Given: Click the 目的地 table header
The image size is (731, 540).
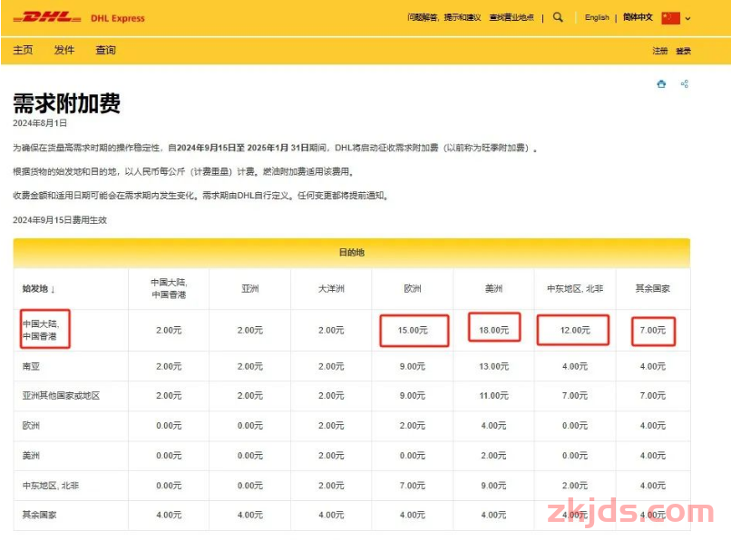Looking at the screenshot, I should tap(352, 252).
